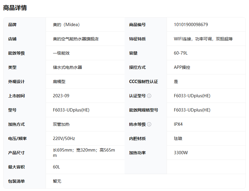249x191 pixels.
Task: Select the product number 10101900098679
Action: [191, 25]
